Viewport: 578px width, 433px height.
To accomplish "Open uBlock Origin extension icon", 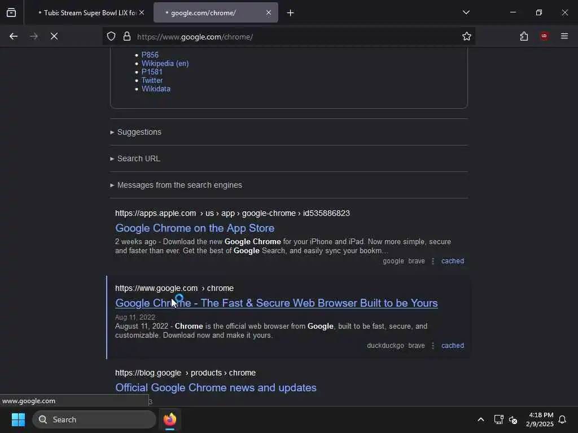I will pyautogui.click(x=544, y=36).
